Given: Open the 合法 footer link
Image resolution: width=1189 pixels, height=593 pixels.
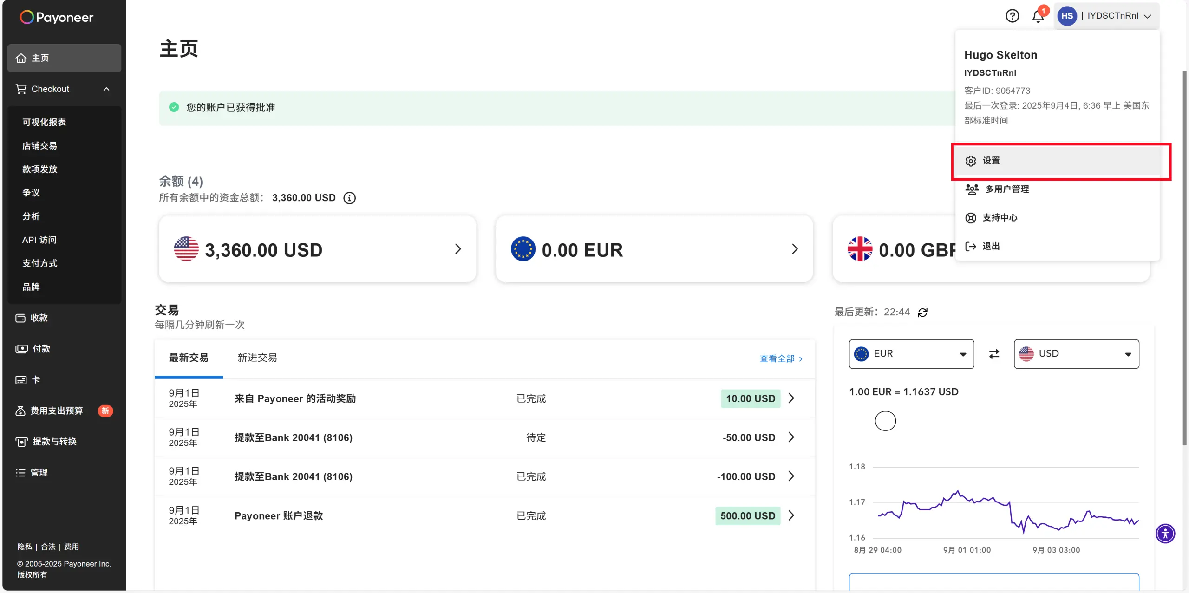Looking at the screenshot, I should click(x=48, y=547).
